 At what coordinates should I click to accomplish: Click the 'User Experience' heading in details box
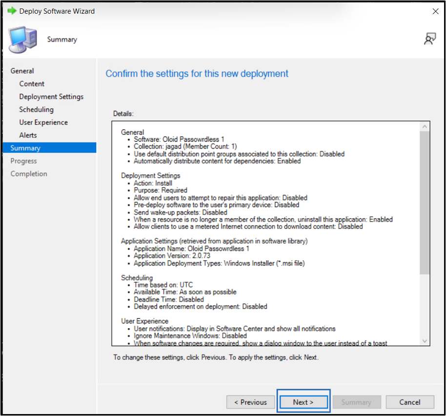[144, 321]
